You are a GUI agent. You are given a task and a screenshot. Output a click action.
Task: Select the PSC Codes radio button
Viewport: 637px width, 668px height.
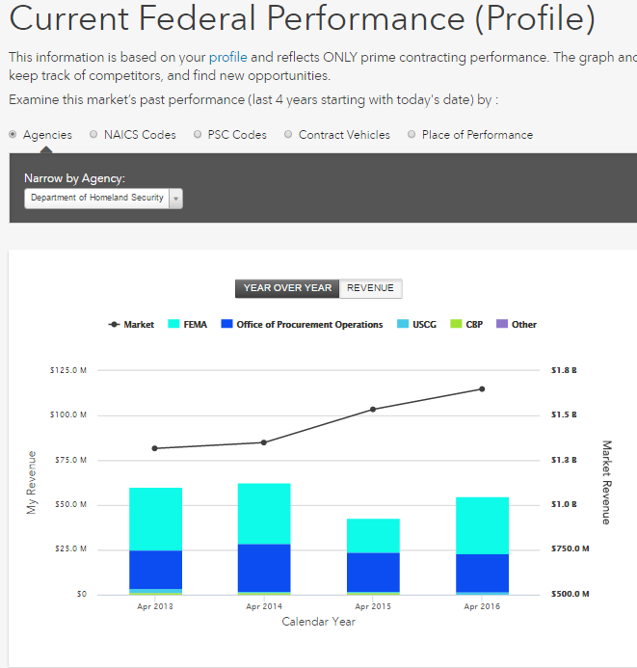[198, 135]
